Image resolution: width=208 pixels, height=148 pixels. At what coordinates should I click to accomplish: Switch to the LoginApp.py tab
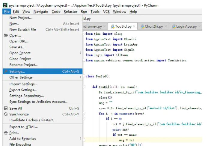[x=186, y=26]
